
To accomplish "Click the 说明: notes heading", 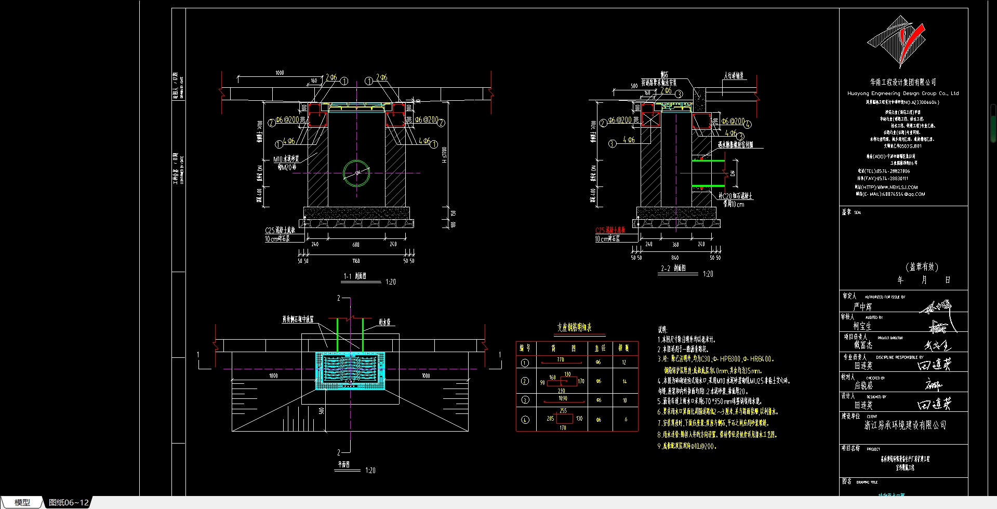I will tap(662, 330).
